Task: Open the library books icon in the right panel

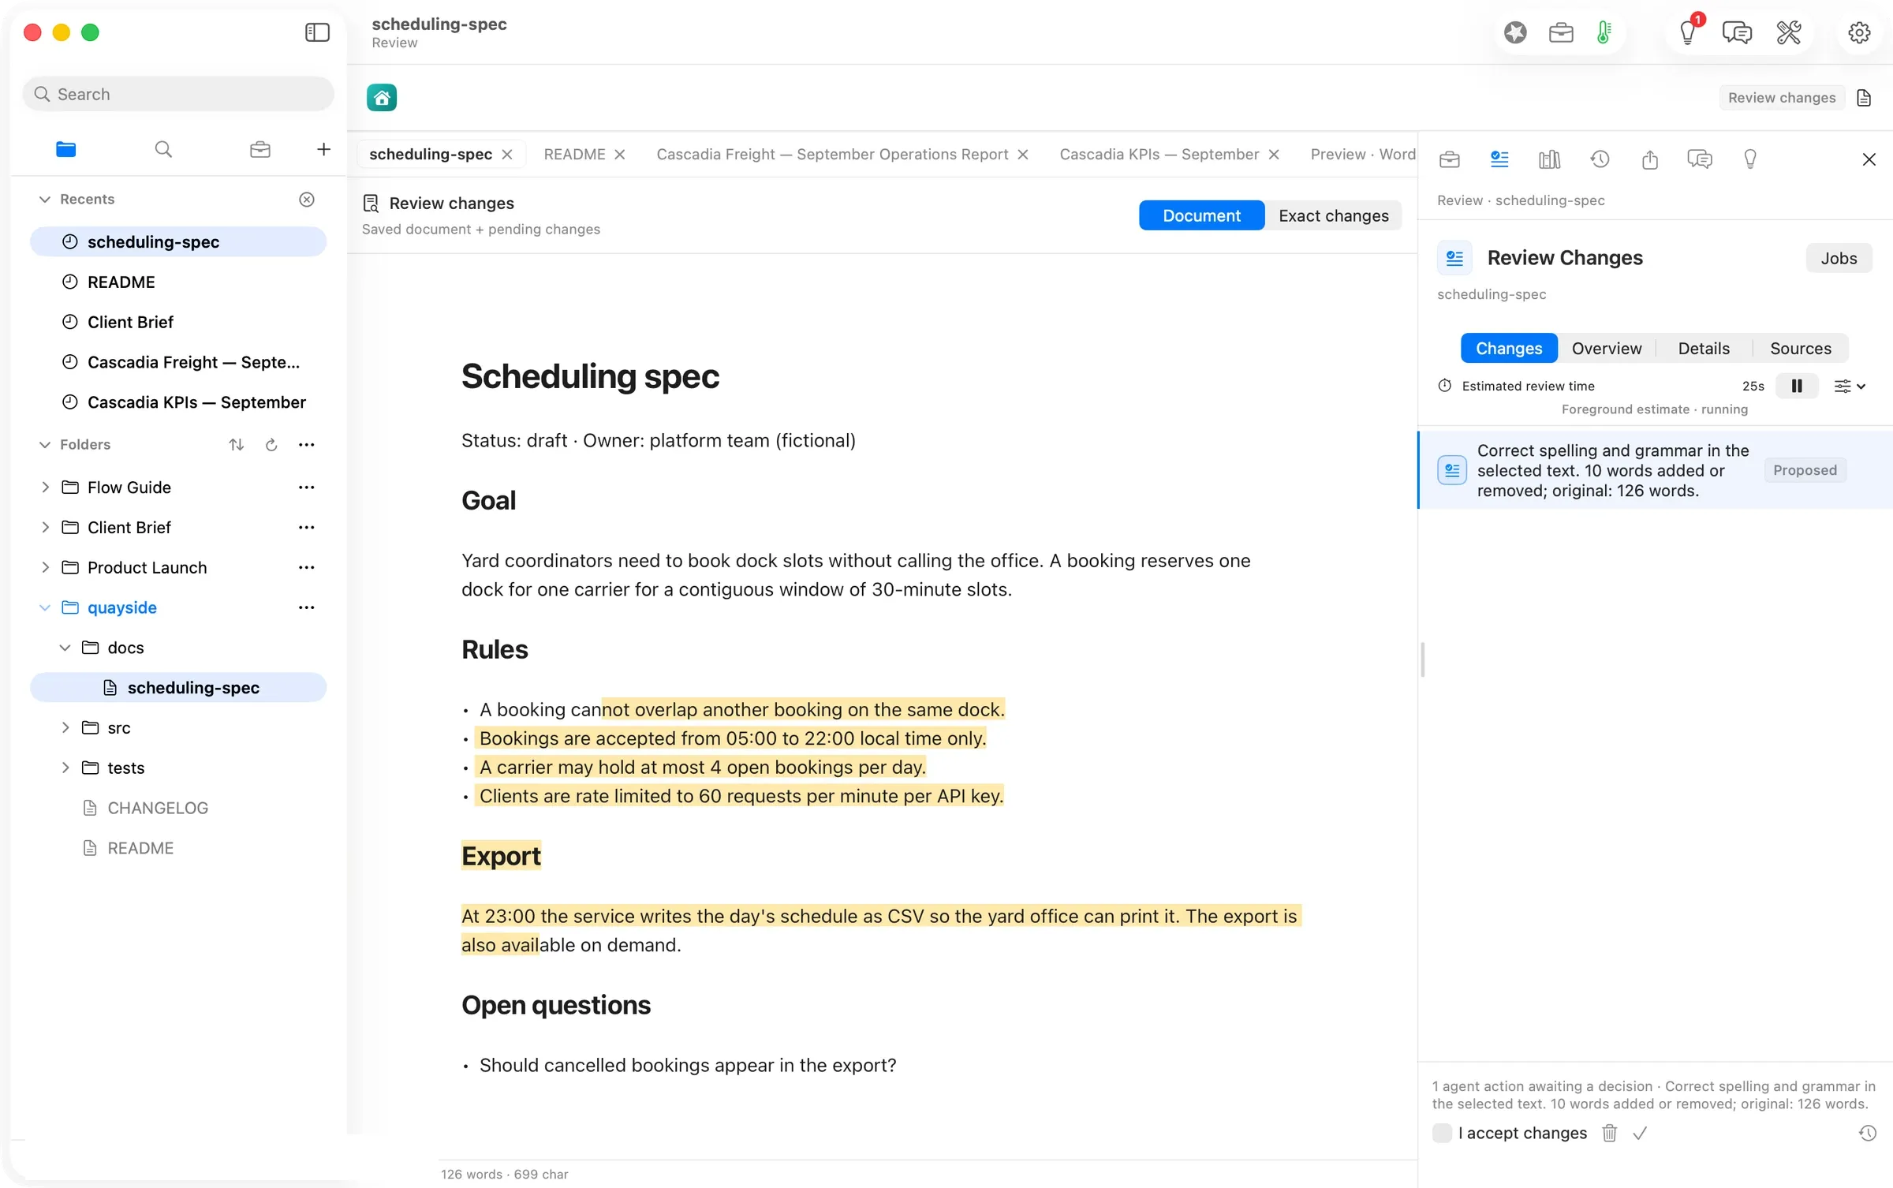Action: point(1549,159)
